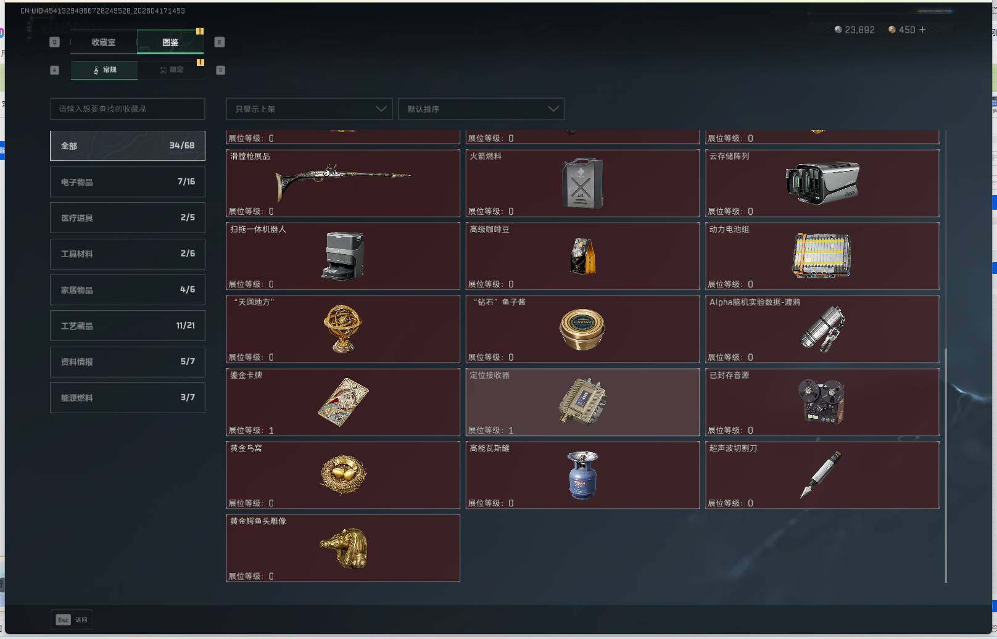Click 展位等级 text on 定位接收器 card
997x639 pixels.
click(x=490, y=430)
